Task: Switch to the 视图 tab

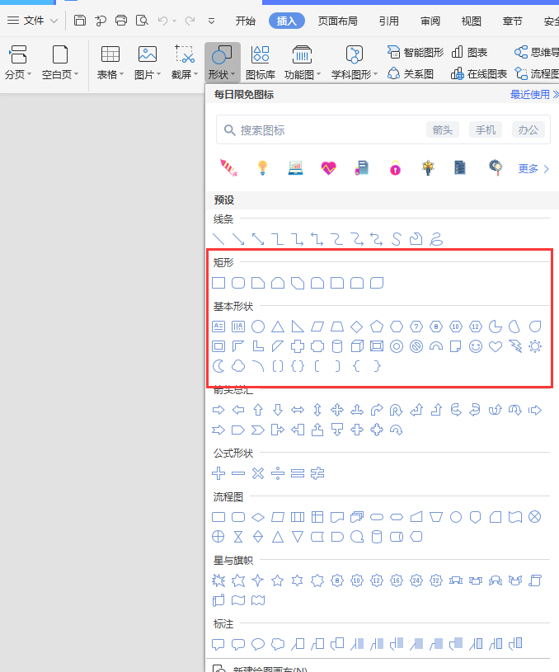Action: 471,21
